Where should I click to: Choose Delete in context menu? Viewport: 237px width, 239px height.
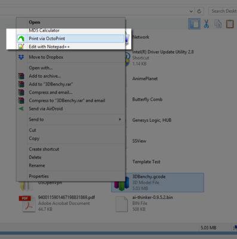[x=70, y=157]
